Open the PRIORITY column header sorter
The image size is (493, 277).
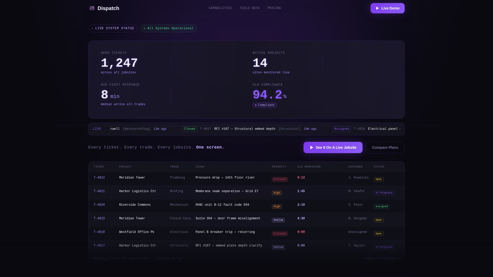click(x=279, y=166)
